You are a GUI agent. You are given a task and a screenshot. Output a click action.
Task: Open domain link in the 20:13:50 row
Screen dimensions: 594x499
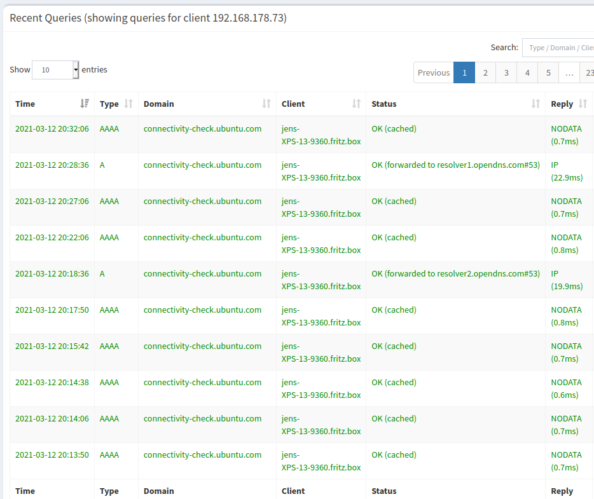pyautogui.click(x=202, y=455)
